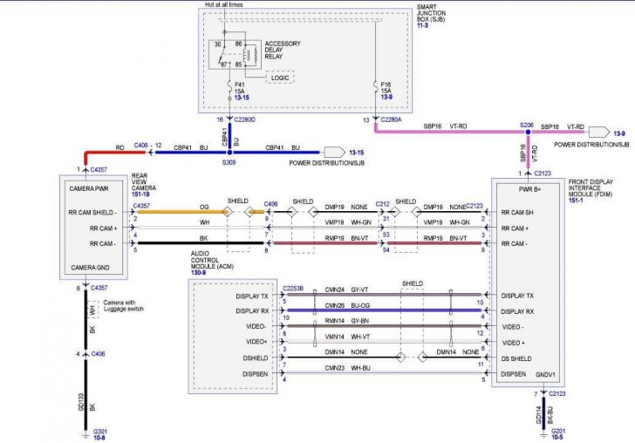This screenshot has height=443, width=635.
Task: Open page reference 13-9 under fuse F16
Action: pos(386,97)
